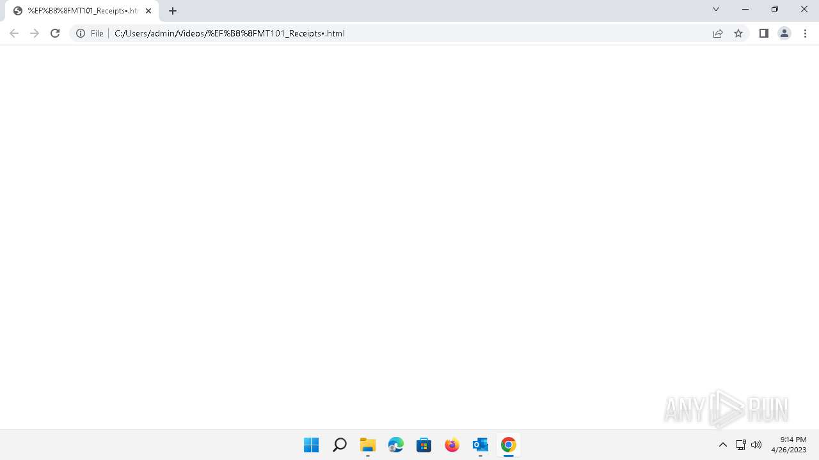Screen dimensions: 819x460
Task: Open the side panel
Action: [x=763, y=33]
